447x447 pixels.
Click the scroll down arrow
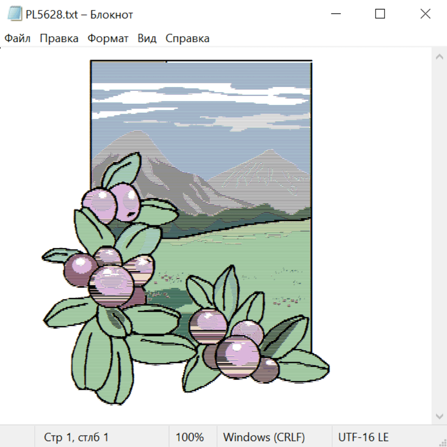(x=439, y=416)
